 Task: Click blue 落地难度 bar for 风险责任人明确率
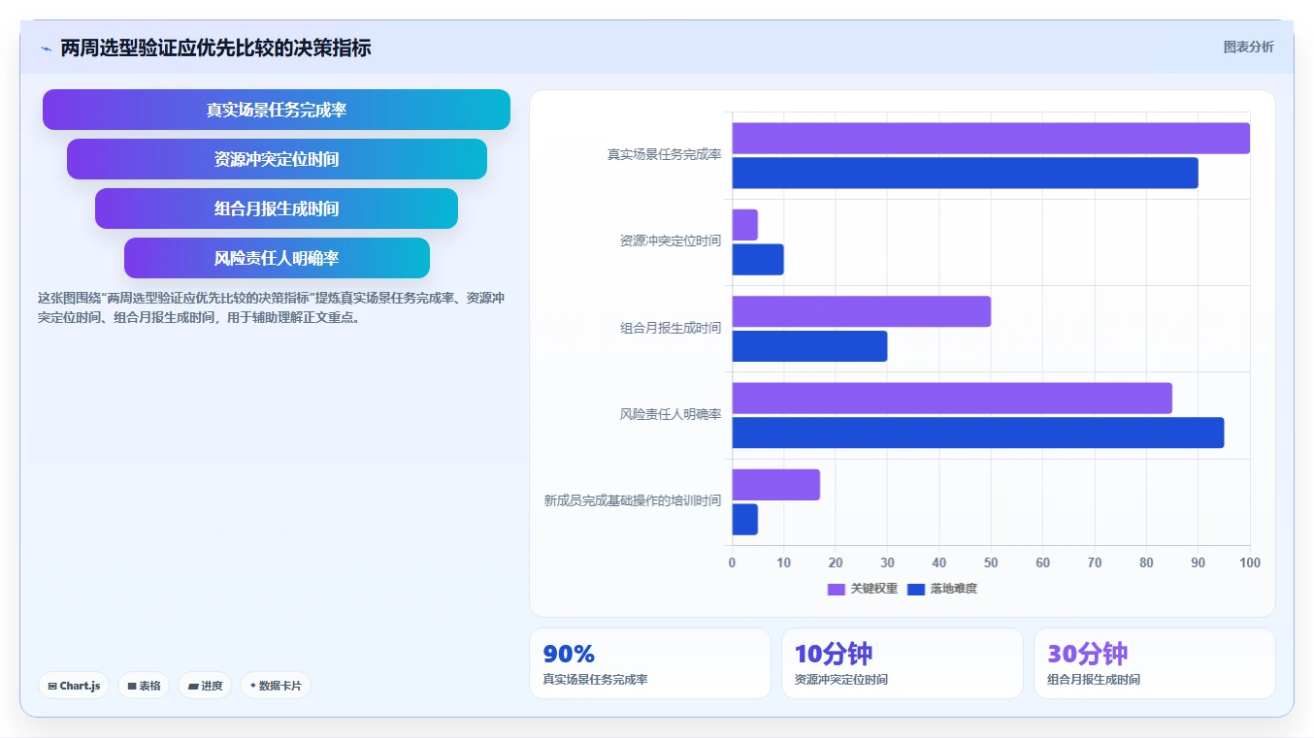978,433
